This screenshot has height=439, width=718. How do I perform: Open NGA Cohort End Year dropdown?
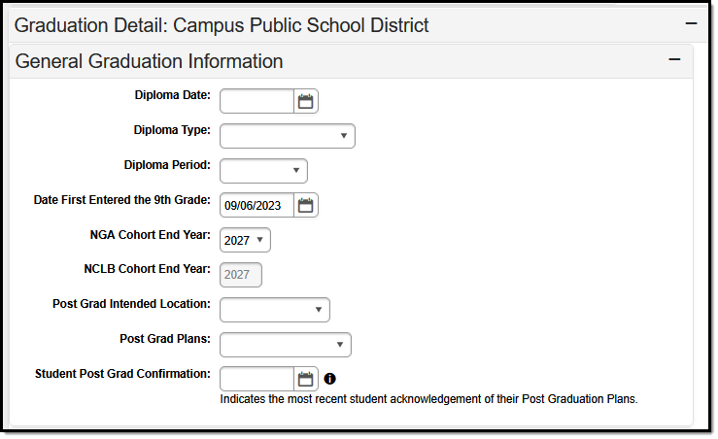coord(246,240)
